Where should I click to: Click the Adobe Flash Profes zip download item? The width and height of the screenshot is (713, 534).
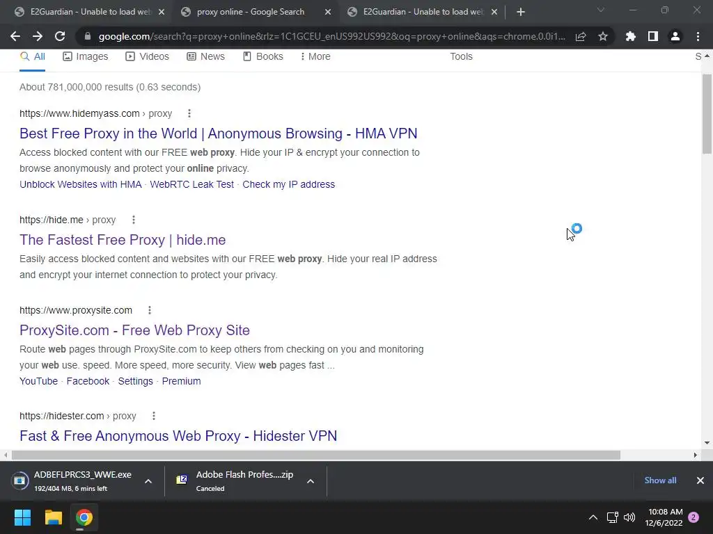tap(235, 481)
